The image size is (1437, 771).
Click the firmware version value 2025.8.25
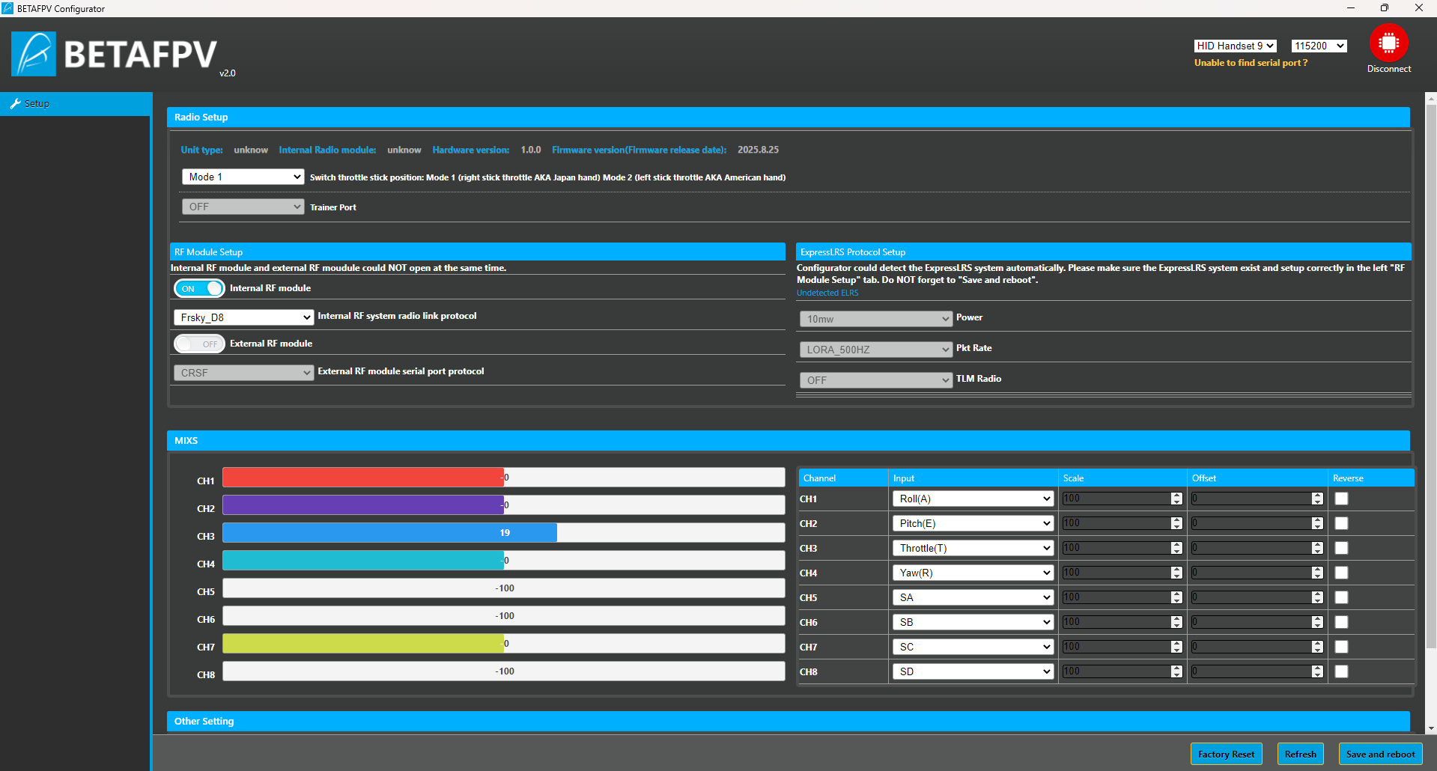pyautogui.click(x=758, y=150)
